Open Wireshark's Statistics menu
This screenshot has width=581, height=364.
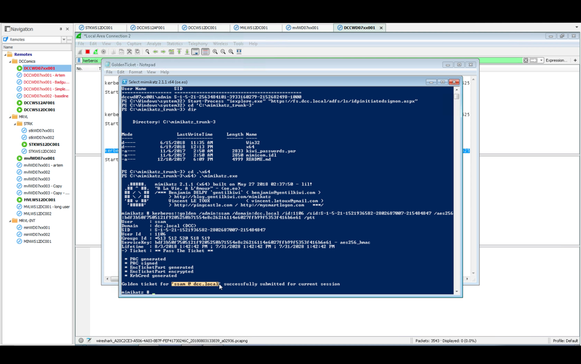(x=174, y=43)
